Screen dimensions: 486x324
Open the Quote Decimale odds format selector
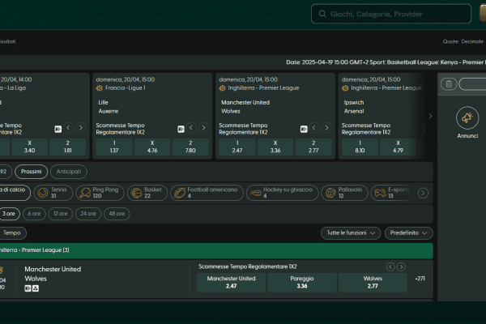(x=463, y=41)
